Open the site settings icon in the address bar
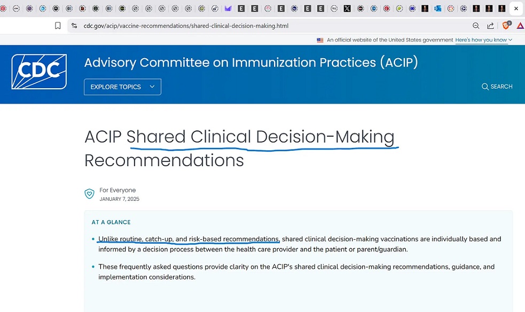This screenshot has height=312, width=525. coord(74,26)
